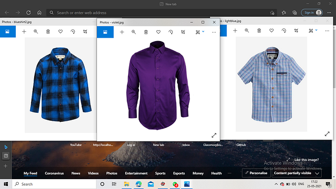Select the Money feed tab

[198, 173]
